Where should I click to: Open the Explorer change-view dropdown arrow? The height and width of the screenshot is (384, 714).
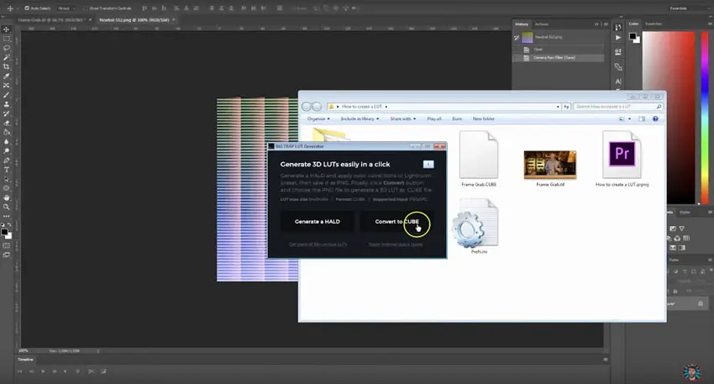click(629, 118)
